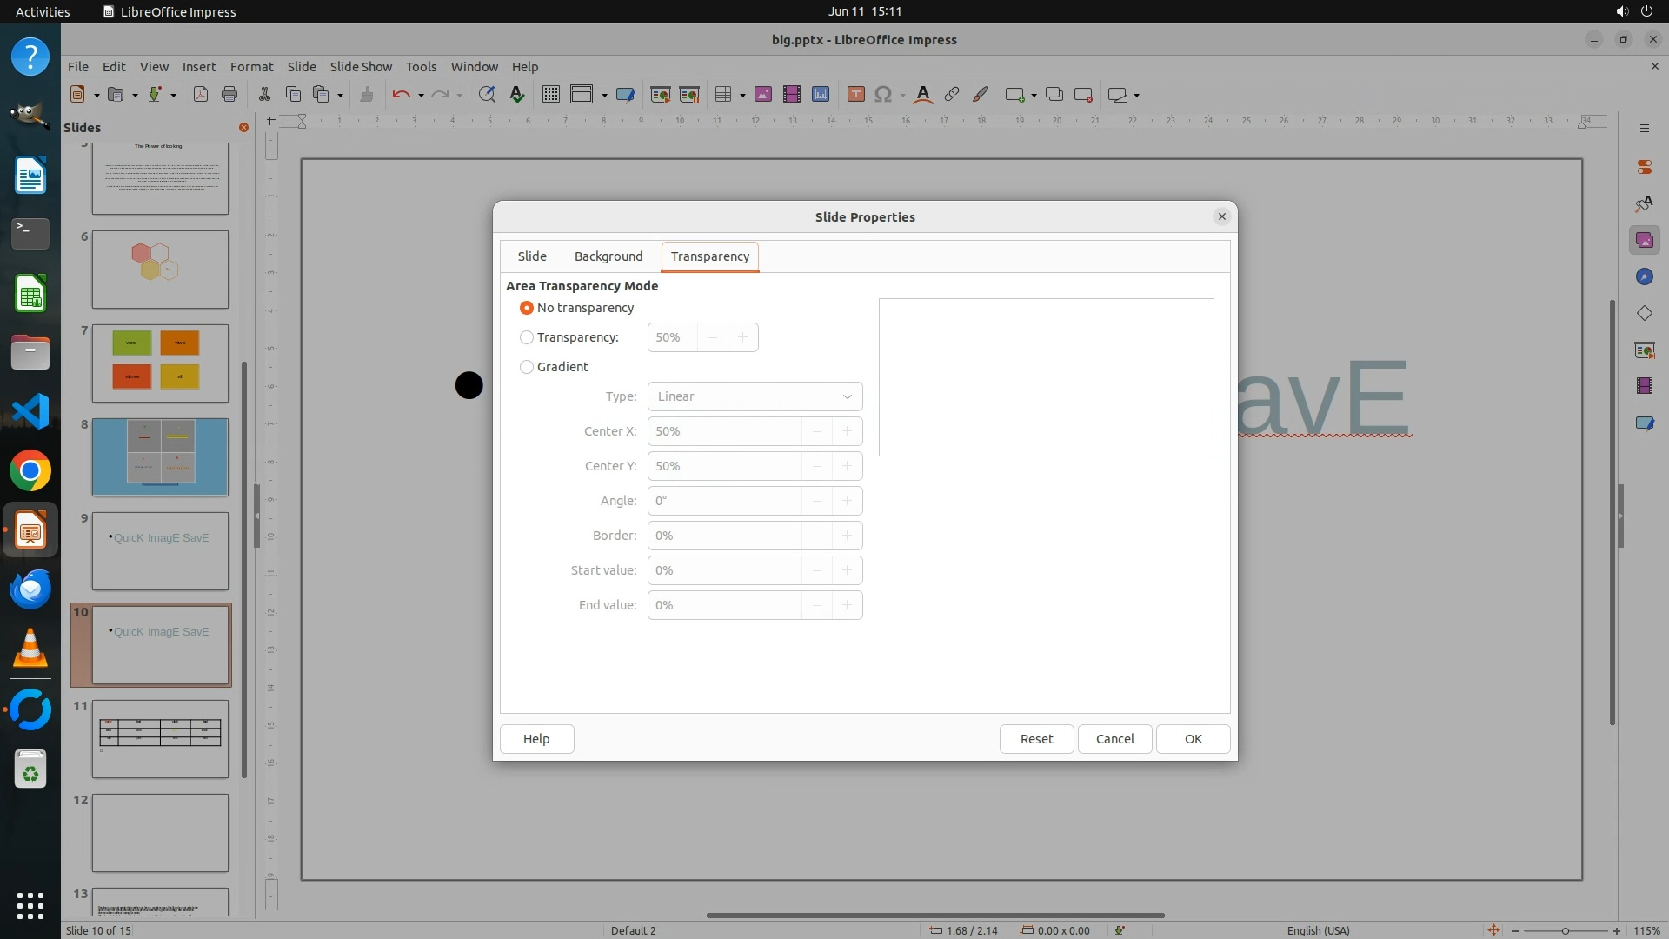Open the gradient Type Linear dropdown

click(755, 396)
